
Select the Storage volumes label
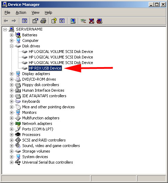(x=36, y=151)
